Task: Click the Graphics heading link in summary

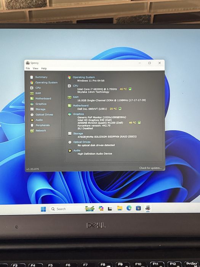Action: pyautogui.click(x=78, y=114)
